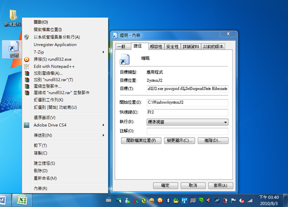Click the messenger person tray icon

pos(127,200)
